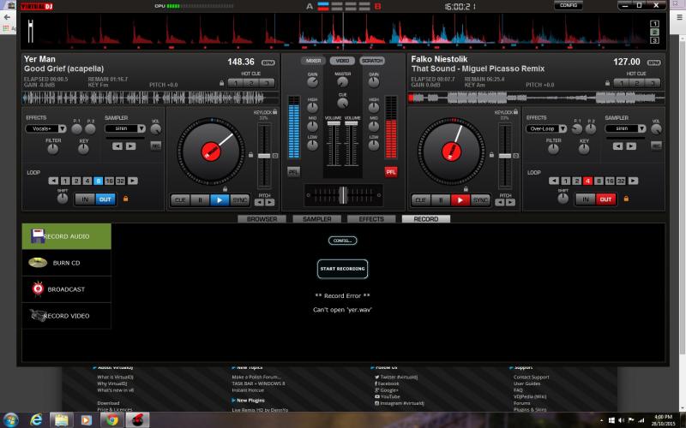Image resolution: width=686 pixels, height=428 pixels.
Task: Play the left deck track
Action: 220,200
